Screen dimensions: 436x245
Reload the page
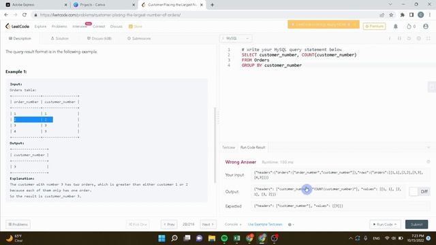[25, 15]
